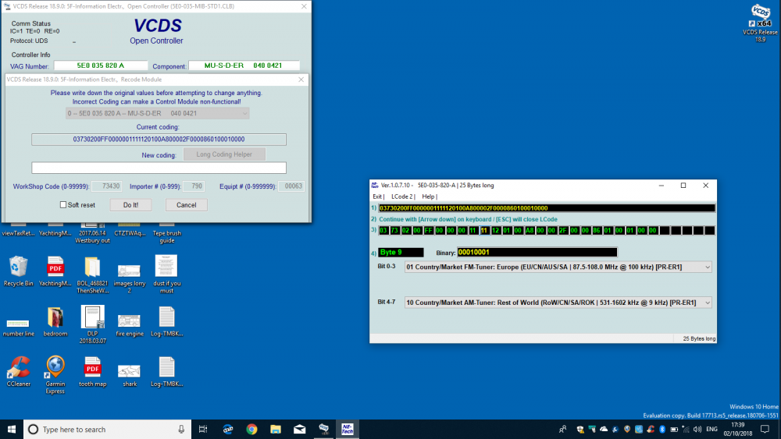Switch to the NF-Tech LCode taskbar button
This screenshot has width=781, height=439.
pos(348,429)
